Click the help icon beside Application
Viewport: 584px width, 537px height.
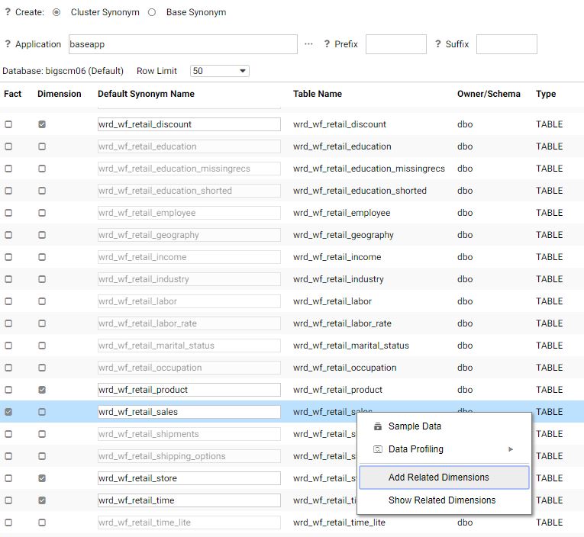(x=8, y=44)
